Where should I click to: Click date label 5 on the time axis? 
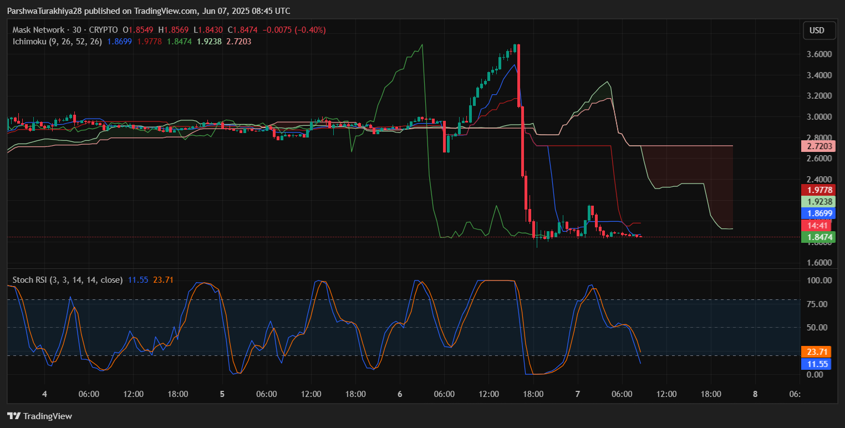click(222, 394)
